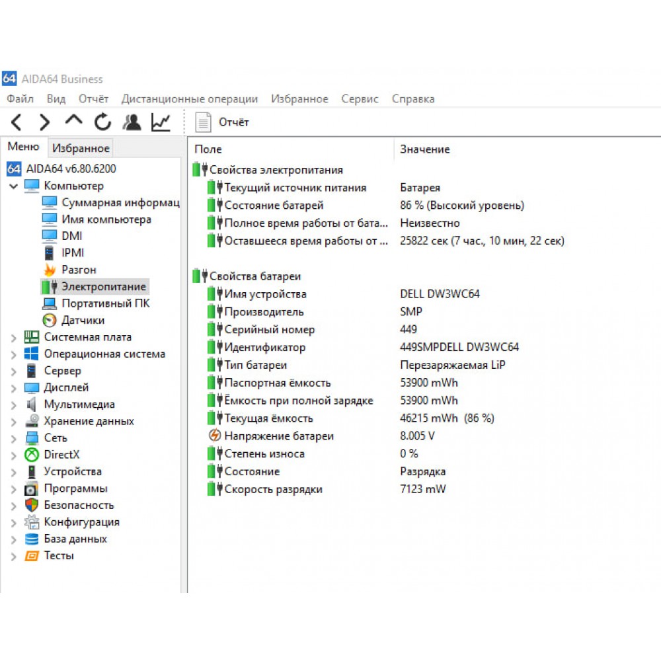Select the Степень износа row
Viewport: 661px width, 661px height.
tap(425, 453)
